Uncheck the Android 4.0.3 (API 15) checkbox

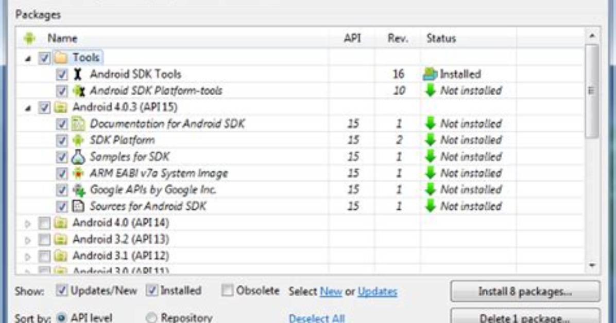point(44,107)
